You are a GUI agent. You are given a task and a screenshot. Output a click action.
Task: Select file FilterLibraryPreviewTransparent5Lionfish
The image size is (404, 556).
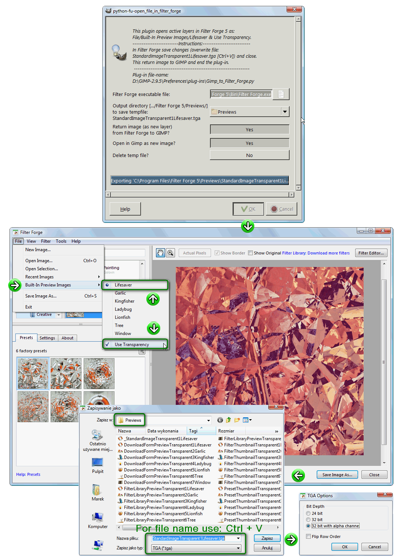coord(160,513)
